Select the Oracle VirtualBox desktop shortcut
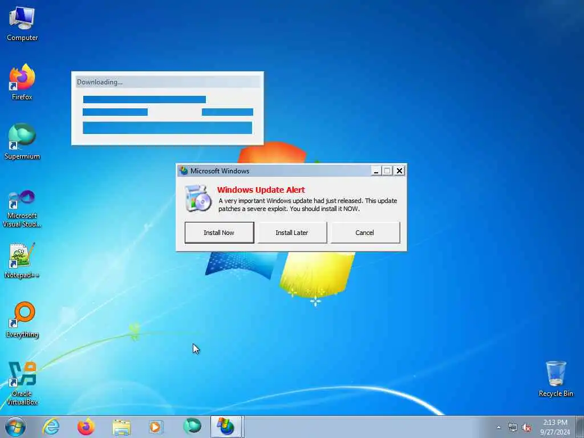 click(x=22, y=384)
